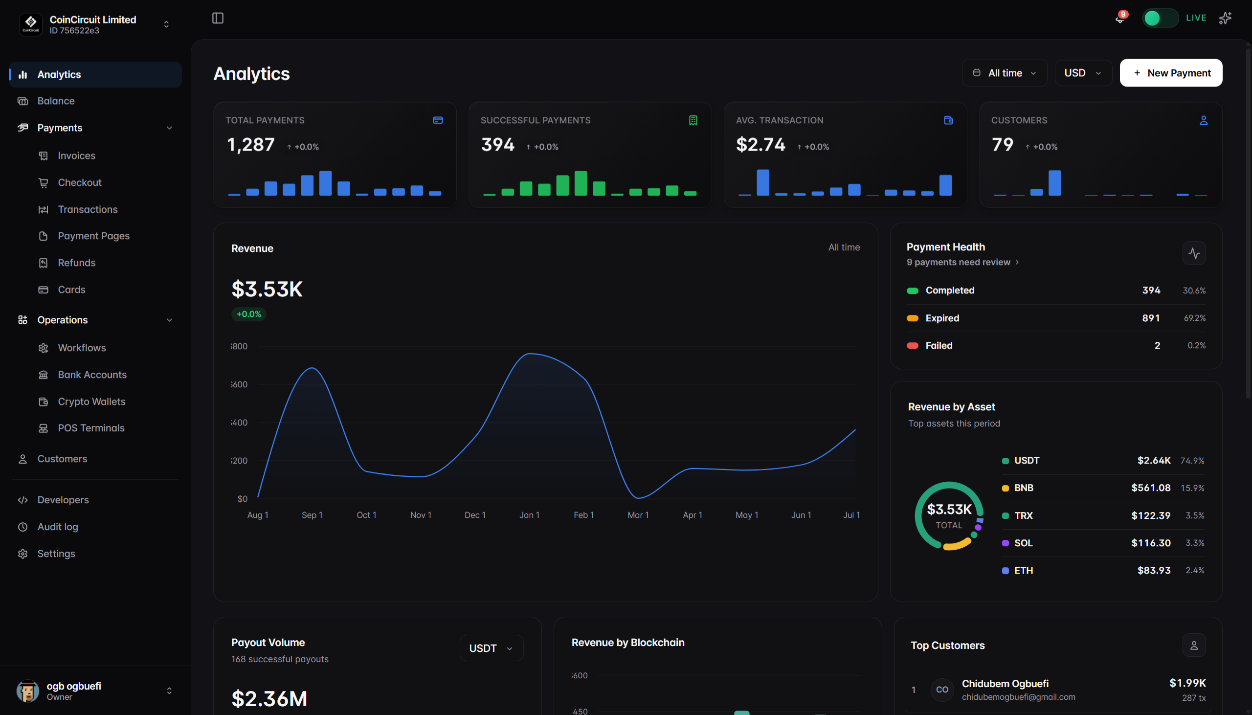Click the Top Customers person icon button
The image size is (1252, 715).
click(1194, 645)
